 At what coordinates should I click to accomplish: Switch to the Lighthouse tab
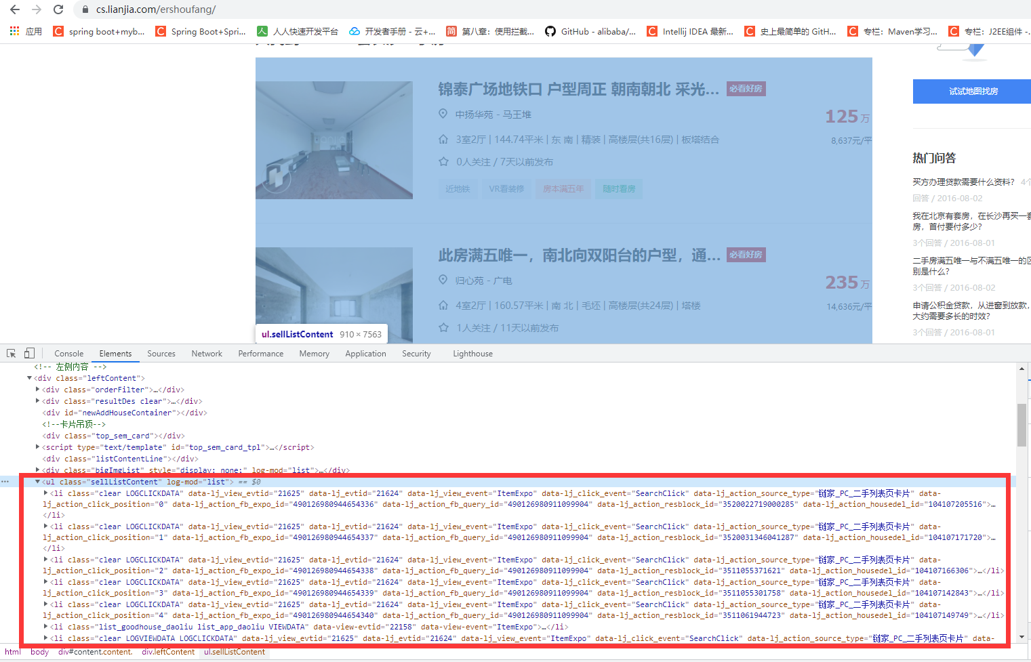[473, 354]
